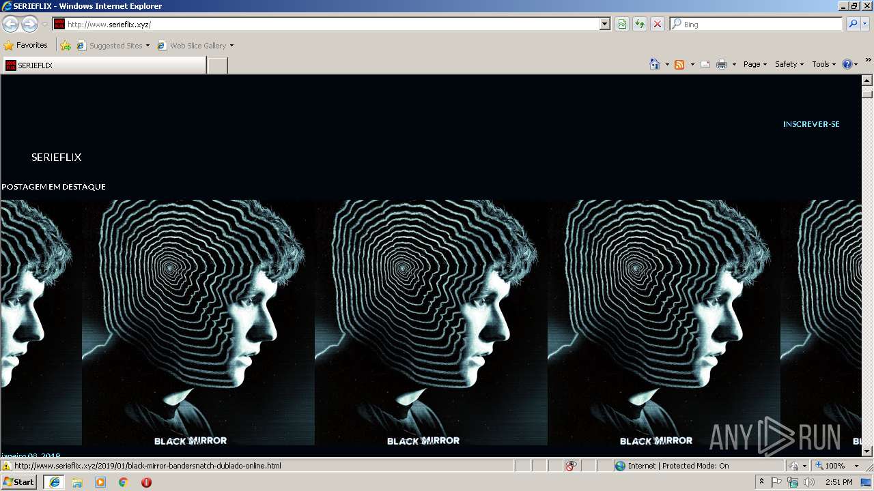
Task: Click the volume speaker tray icon
Action: (809, 481)
